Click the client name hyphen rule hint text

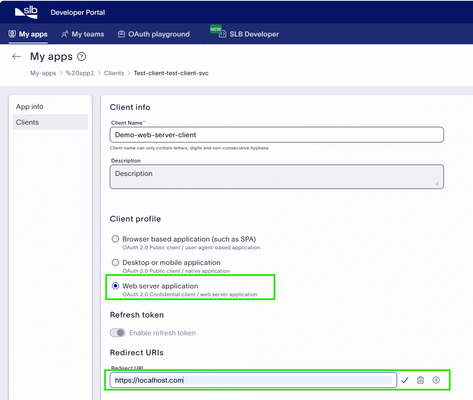189,148
